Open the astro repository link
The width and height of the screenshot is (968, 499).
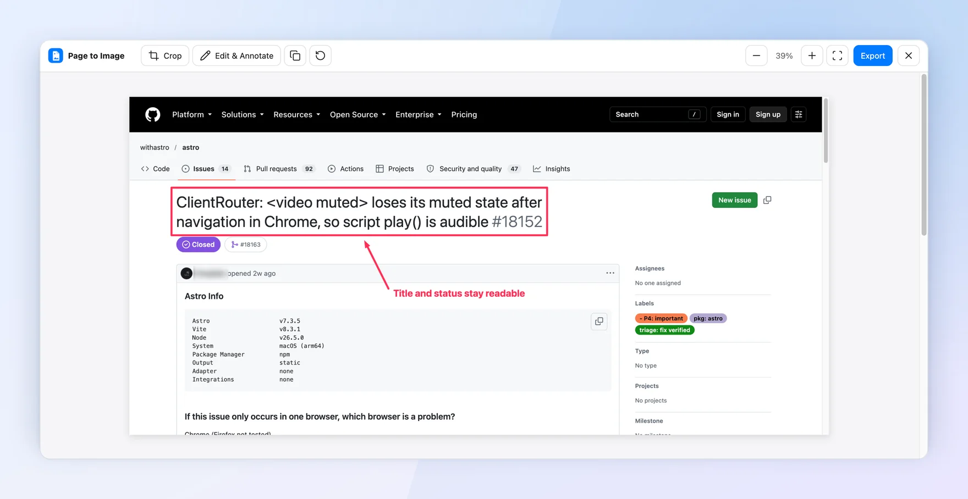190,147
